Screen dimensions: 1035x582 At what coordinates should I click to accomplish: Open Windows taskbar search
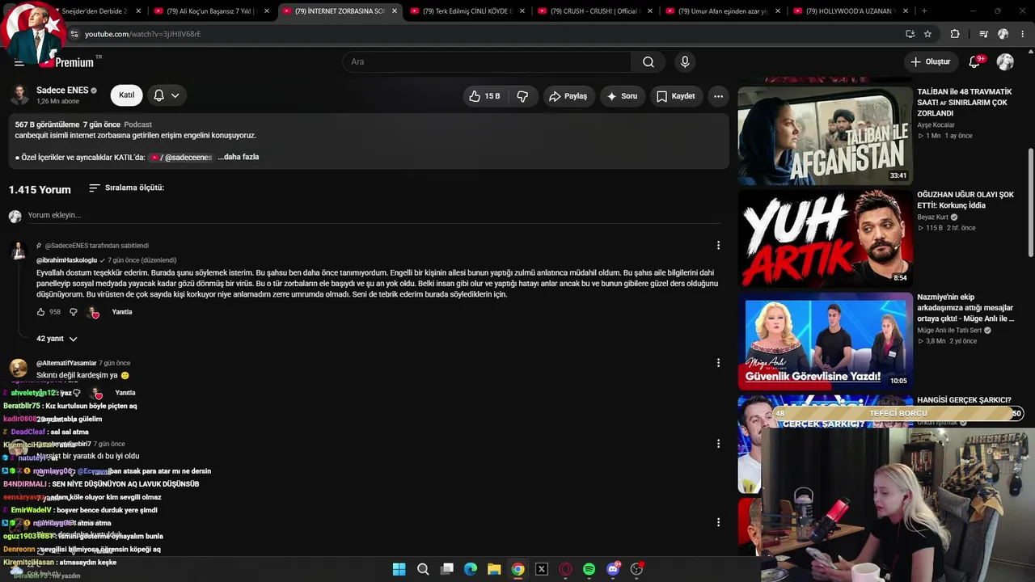pyautogui.click(x=423, y=569)
